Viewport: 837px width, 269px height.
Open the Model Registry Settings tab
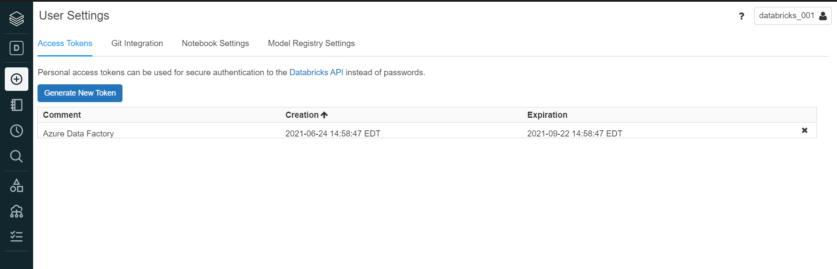(x=311, y=43)
